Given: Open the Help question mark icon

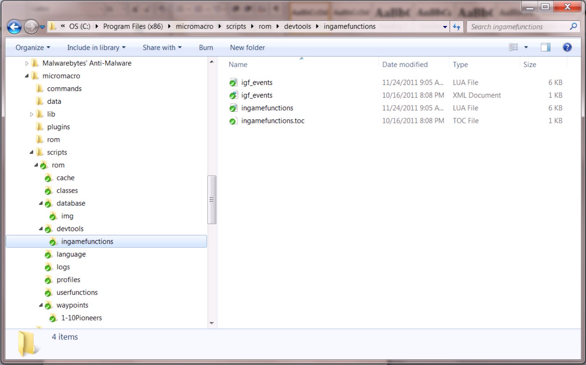Looking at the screenshot, I should [x=567, y=47].
